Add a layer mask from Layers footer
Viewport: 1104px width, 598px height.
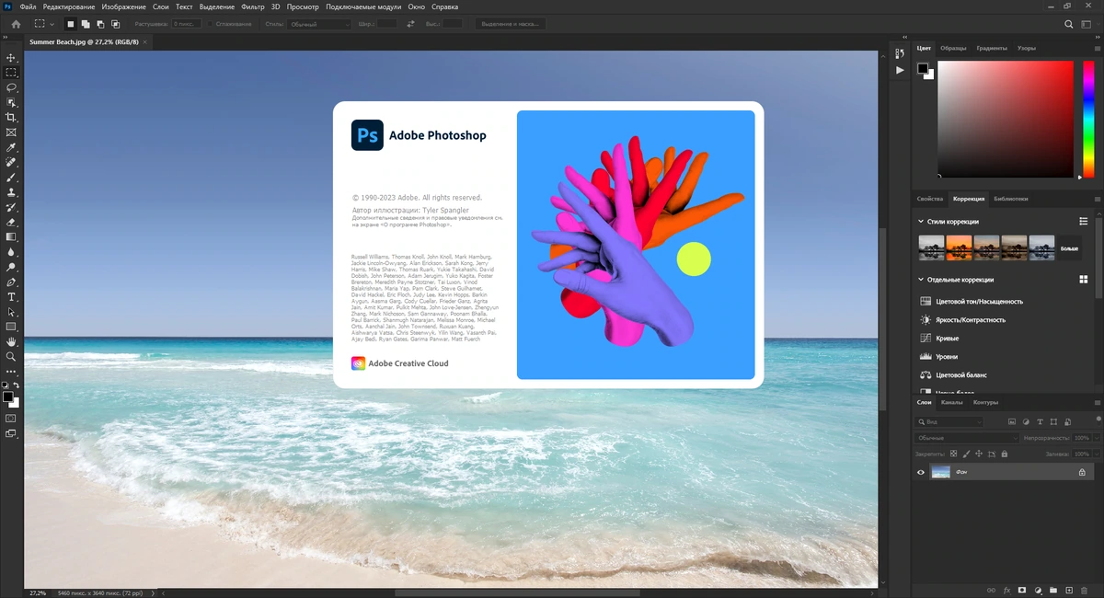point(1022,590)
